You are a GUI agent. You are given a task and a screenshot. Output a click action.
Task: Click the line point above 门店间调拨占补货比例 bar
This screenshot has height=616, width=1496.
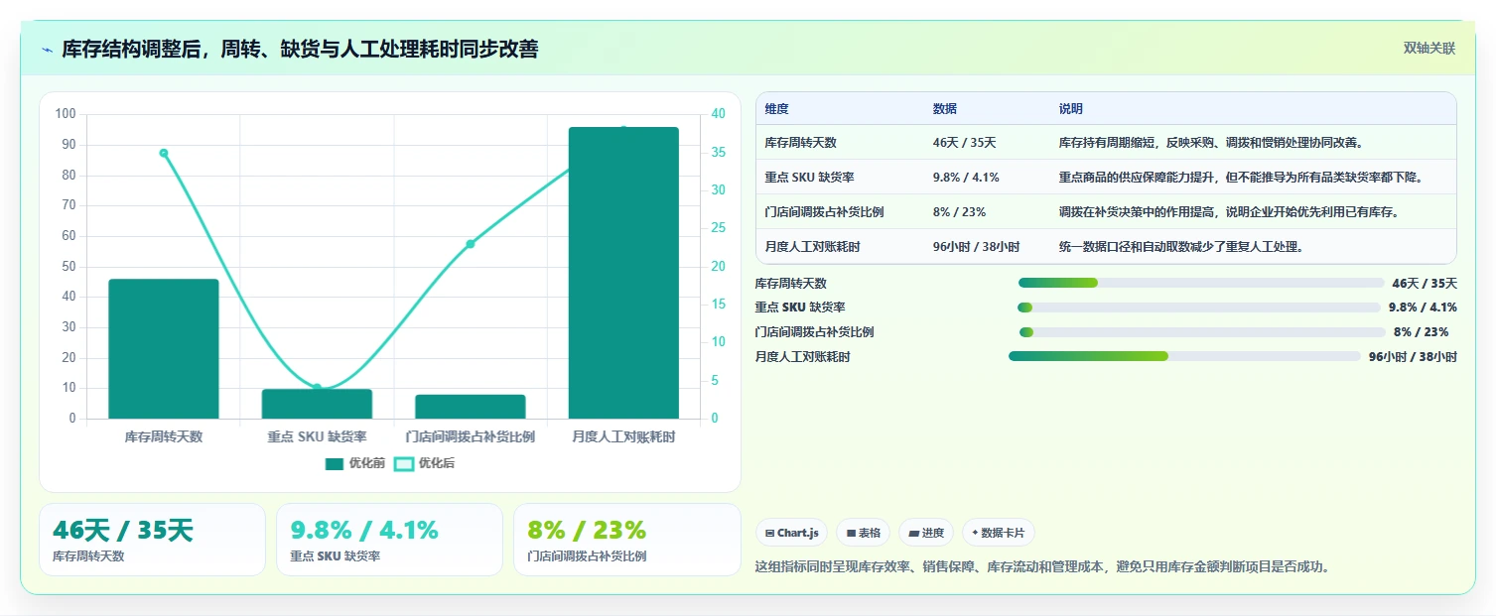[471, 244]
